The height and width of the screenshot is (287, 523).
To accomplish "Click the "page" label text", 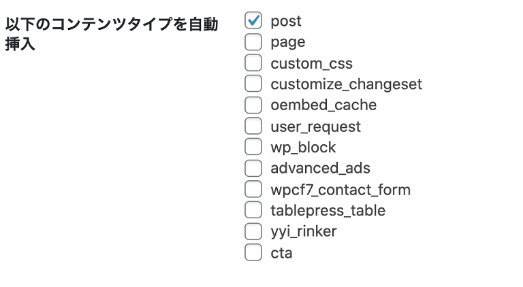I will coord(287,42).
